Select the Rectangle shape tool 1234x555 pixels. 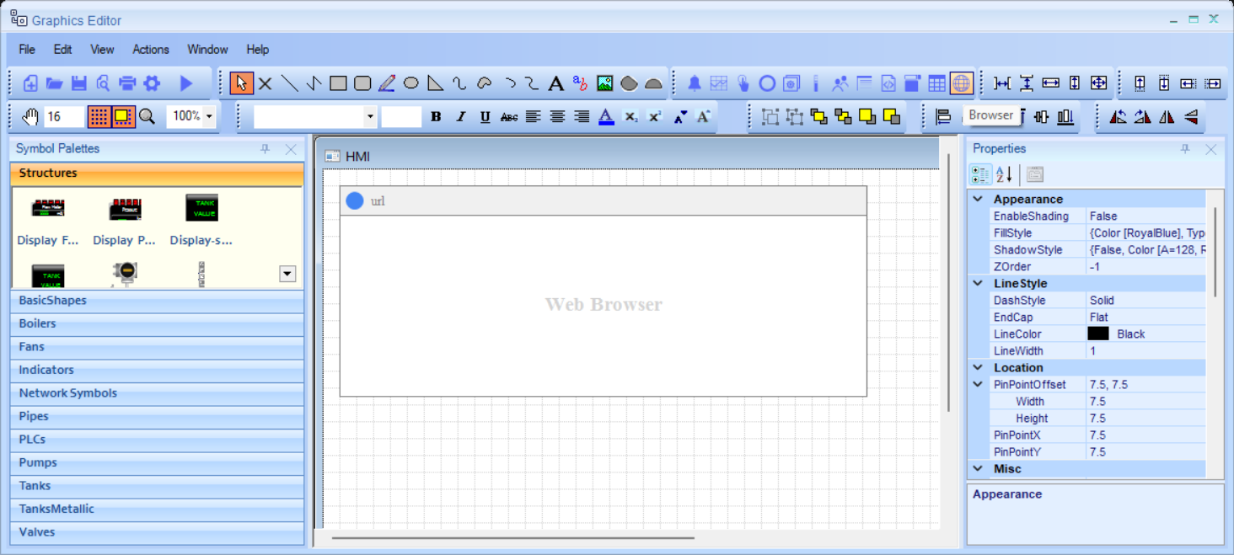pyautogui.click(x=338, y=83)
